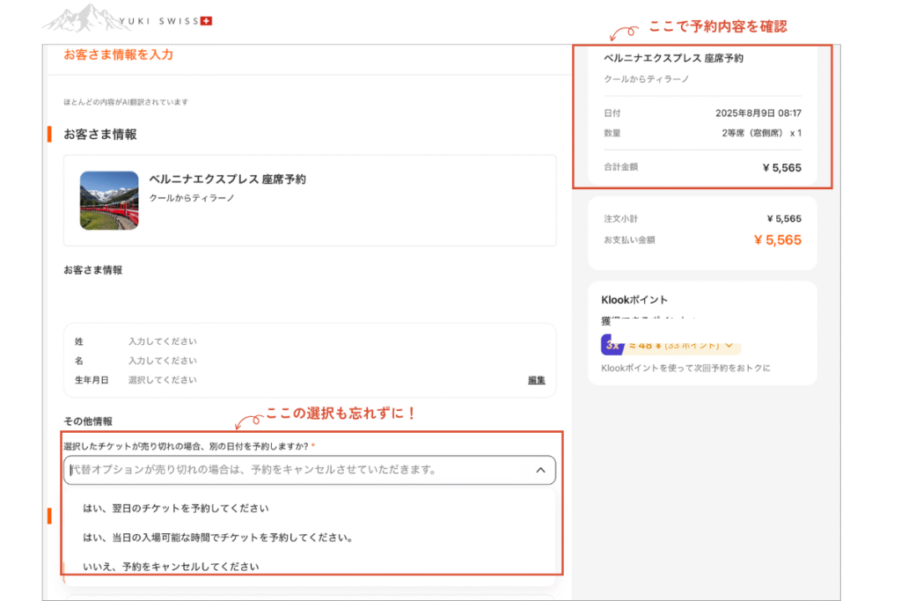Select はい、当日の入場可能な時間 option
The width and height of the screenshot is (901, 601).
click(x=218, y=538)
